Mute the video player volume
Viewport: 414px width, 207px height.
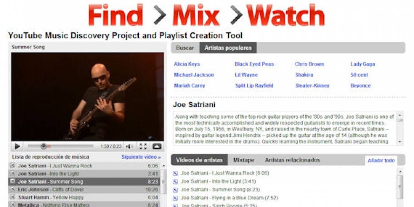coord(130,146)
